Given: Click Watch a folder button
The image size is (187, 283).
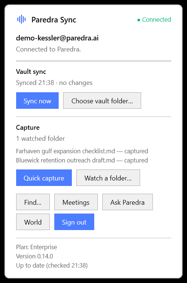Looking at the screenshot, I should point(108,178).
